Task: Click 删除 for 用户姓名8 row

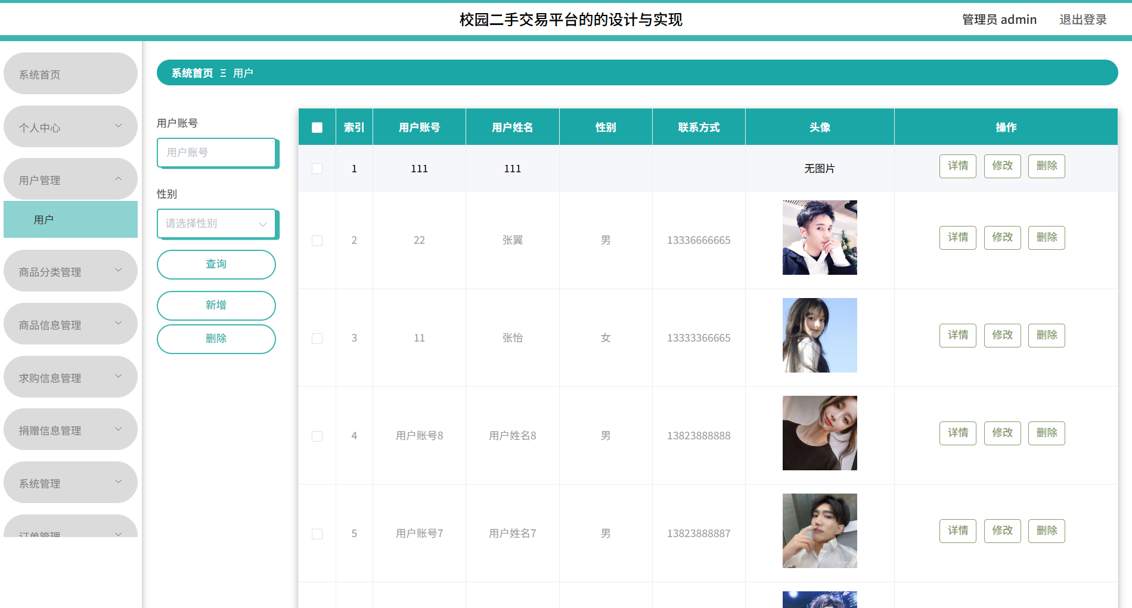Action: tap(1047, 433)
